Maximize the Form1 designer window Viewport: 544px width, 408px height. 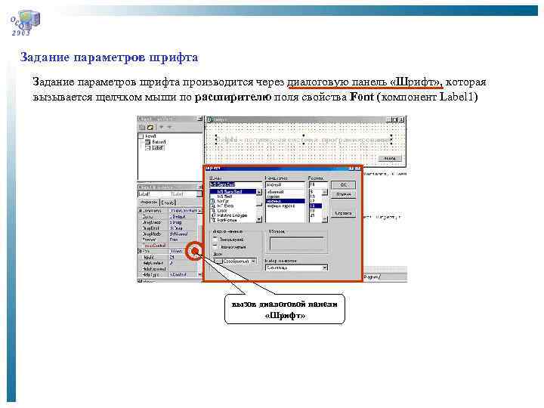click(395, 119)
